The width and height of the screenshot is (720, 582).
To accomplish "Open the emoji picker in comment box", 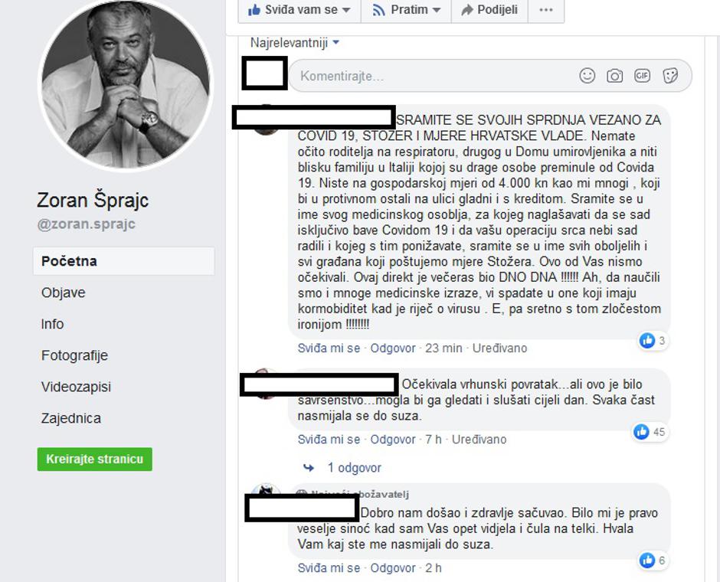I will click(587, 76).
